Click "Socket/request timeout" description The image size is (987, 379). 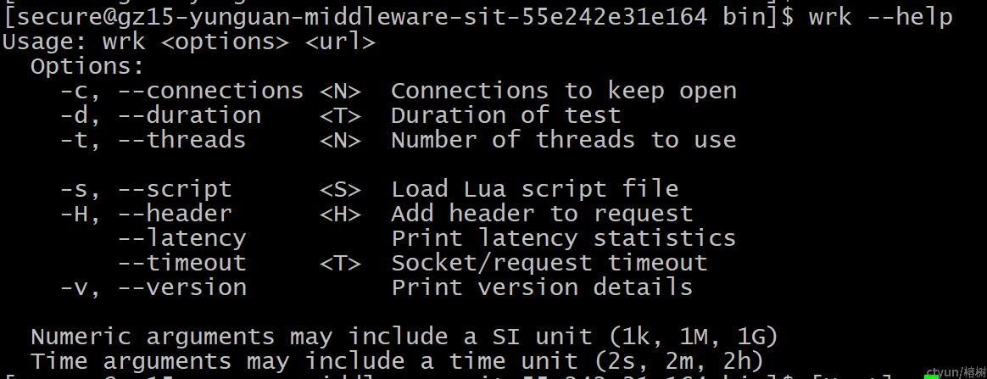[549, 263]
